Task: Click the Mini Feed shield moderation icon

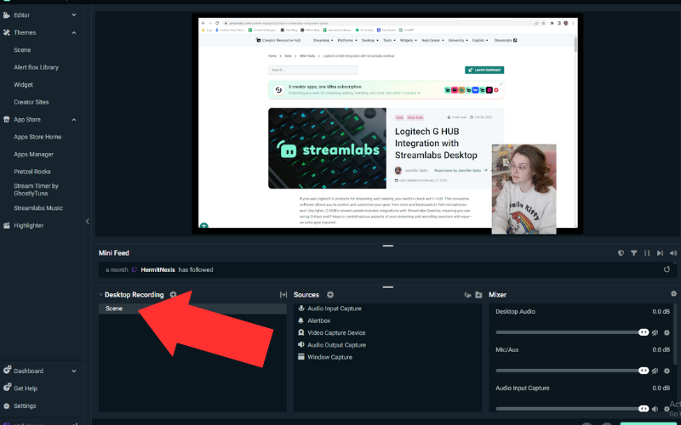Action: click(x=621, y=252)
